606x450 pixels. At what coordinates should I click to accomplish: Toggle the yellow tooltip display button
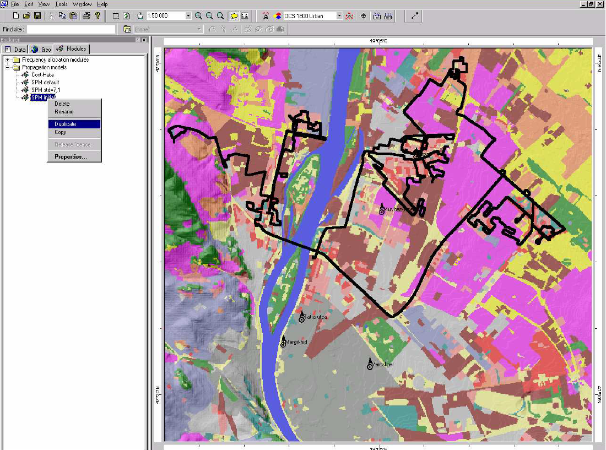234,16
